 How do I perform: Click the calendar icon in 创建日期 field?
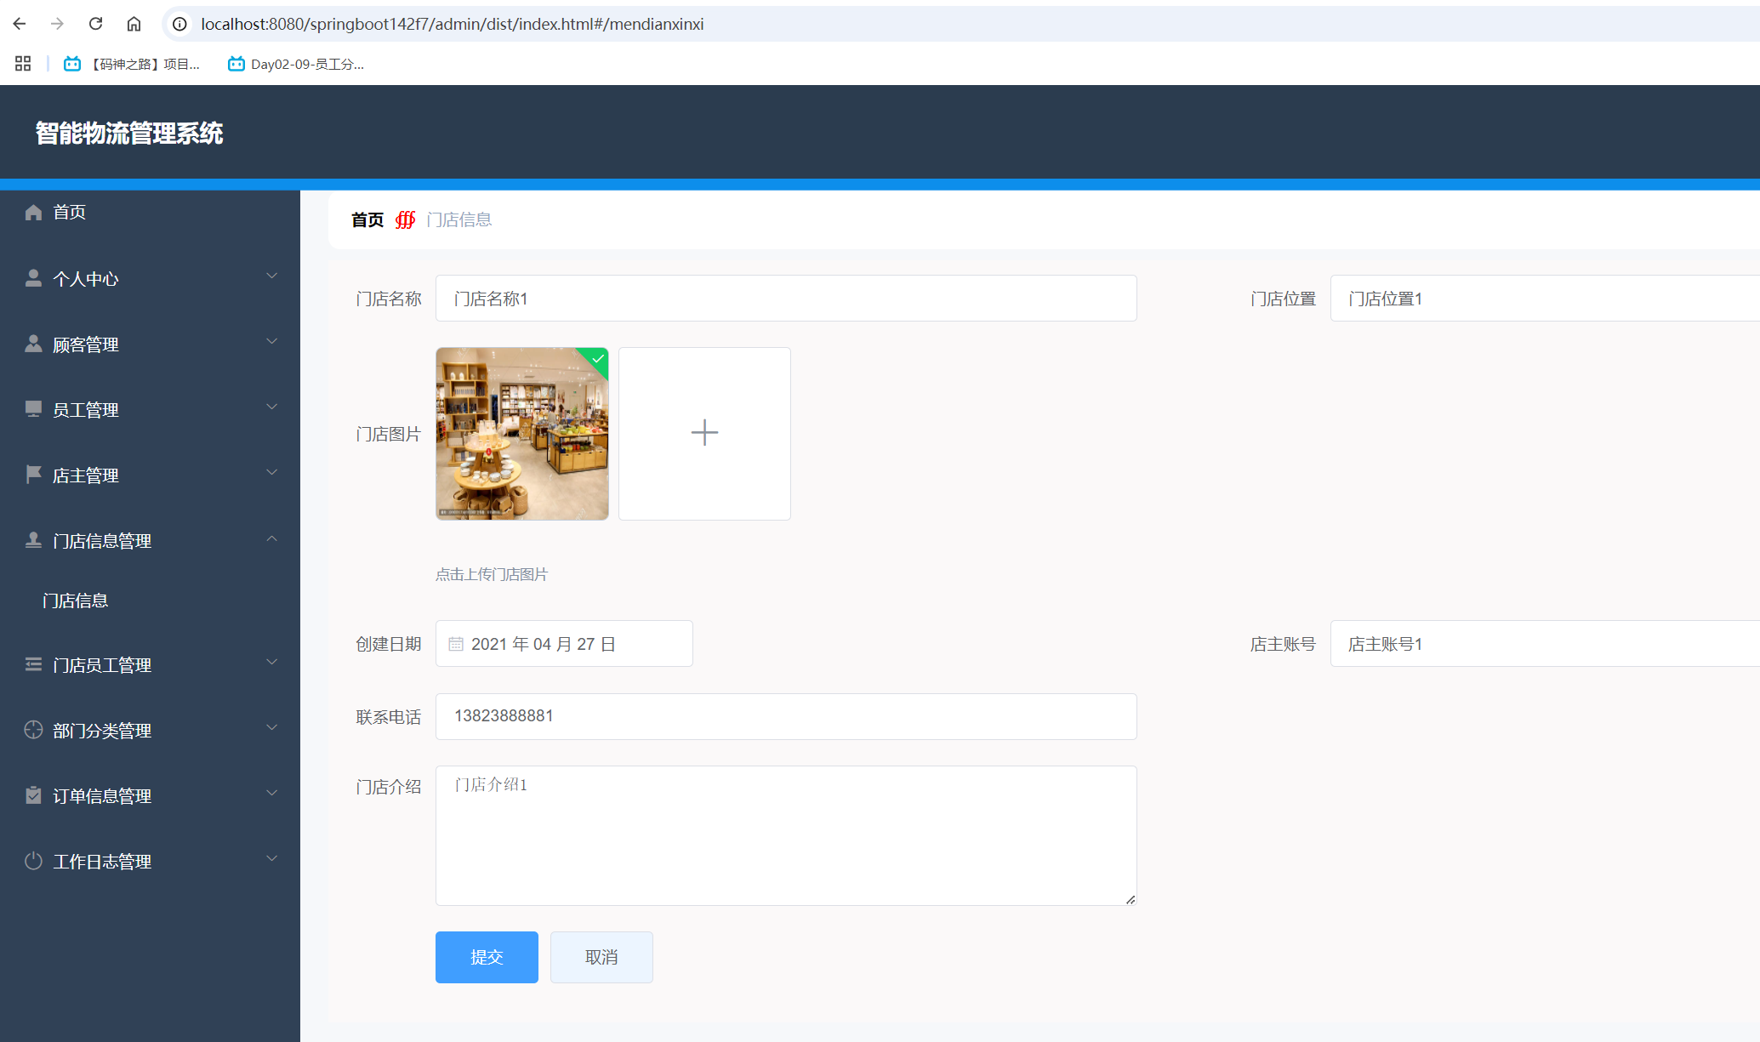[456, 644]
